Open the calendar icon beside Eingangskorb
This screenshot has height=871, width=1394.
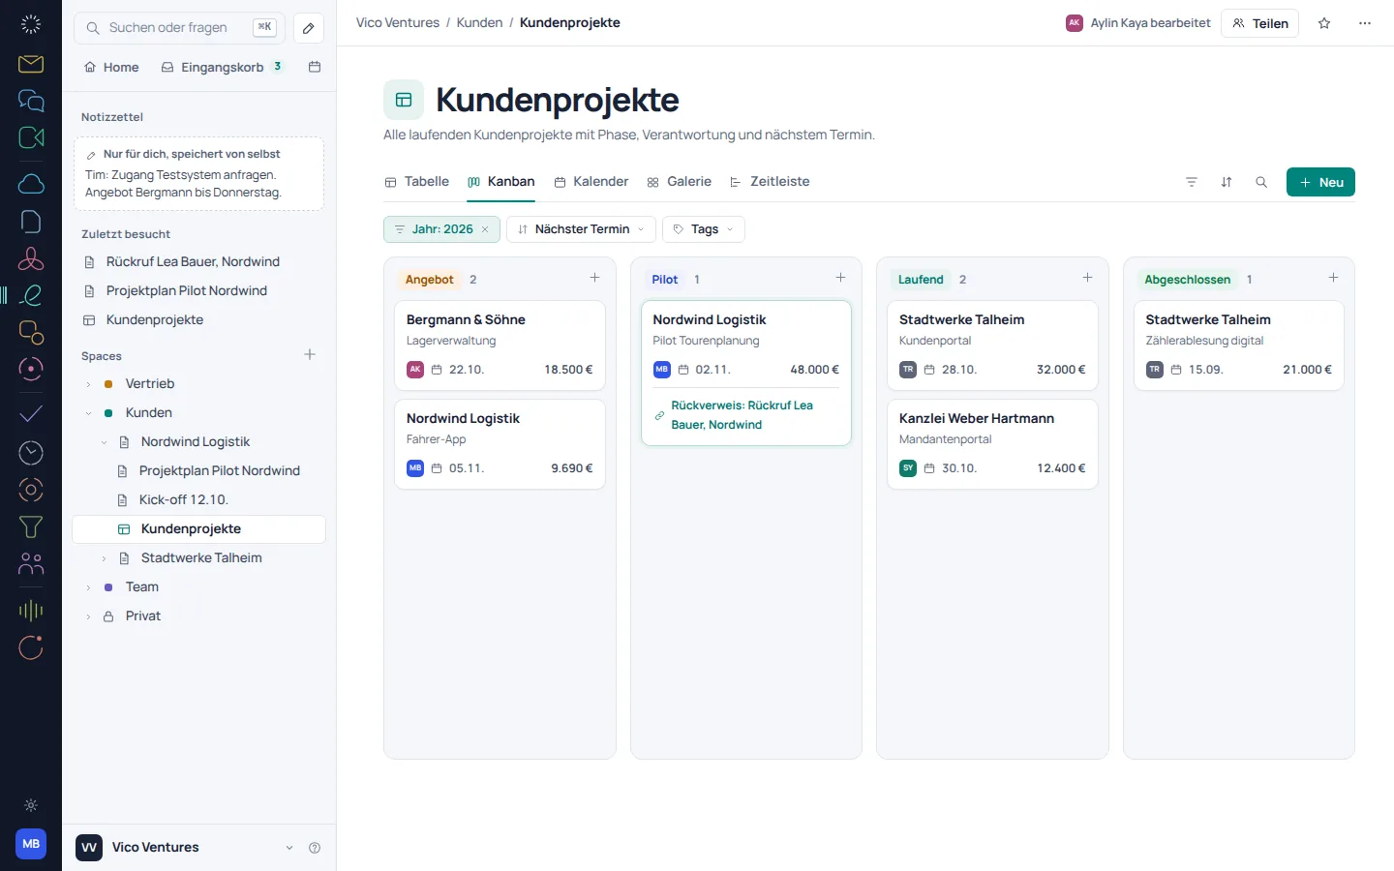[315, 67]
